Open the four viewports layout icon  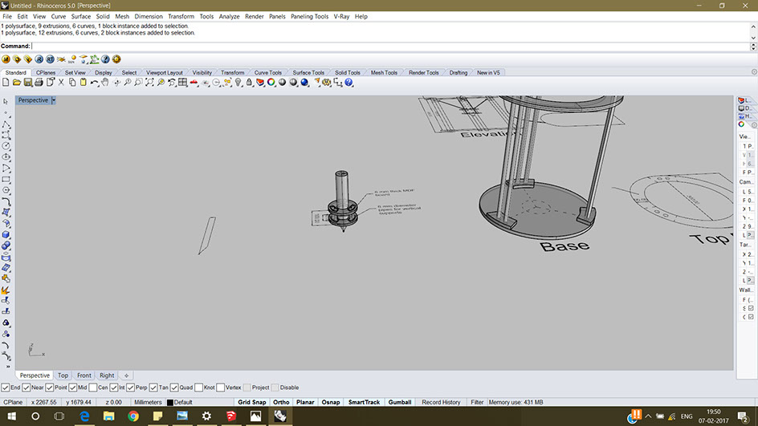(x=183, y=83)
